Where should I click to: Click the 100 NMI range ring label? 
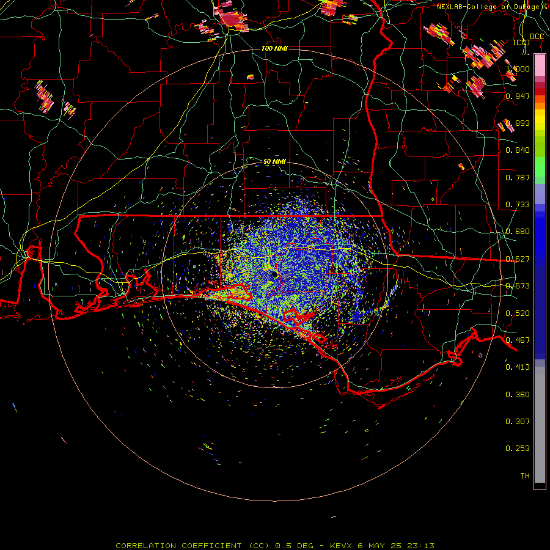tap(274, 48)
